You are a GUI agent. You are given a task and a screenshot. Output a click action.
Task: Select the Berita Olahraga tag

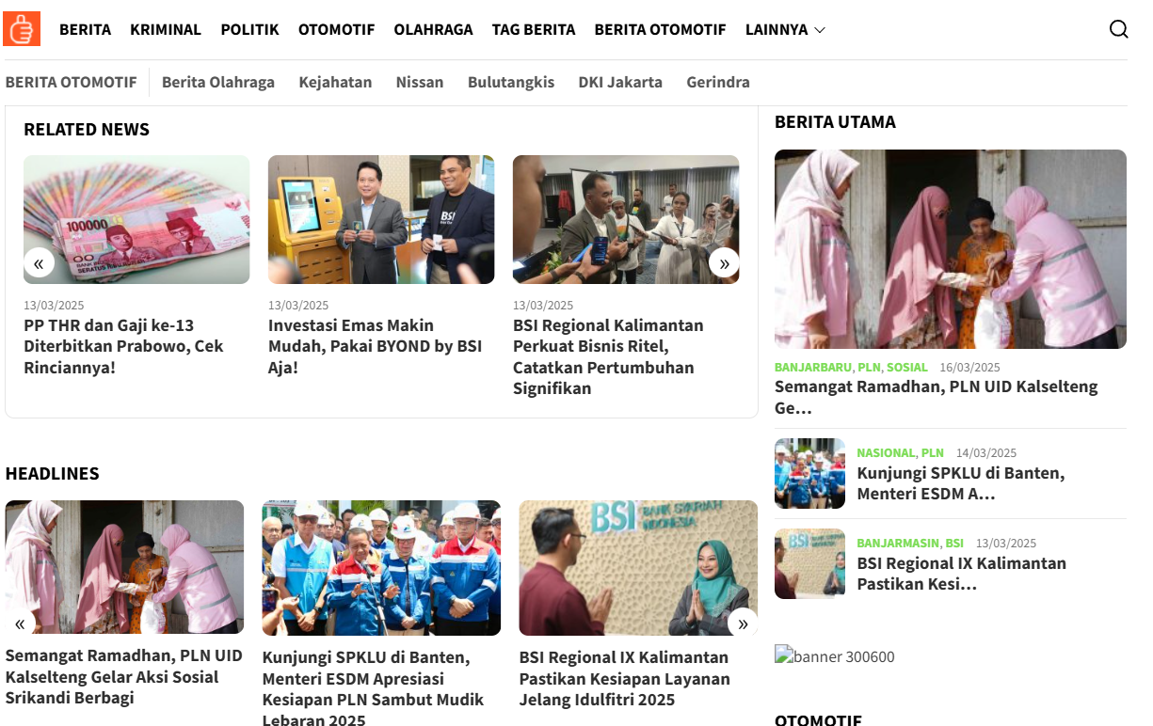coord(218,82)
